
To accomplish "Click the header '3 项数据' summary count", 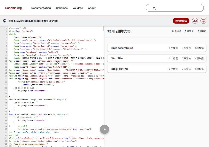I will (x=202, y=31).
